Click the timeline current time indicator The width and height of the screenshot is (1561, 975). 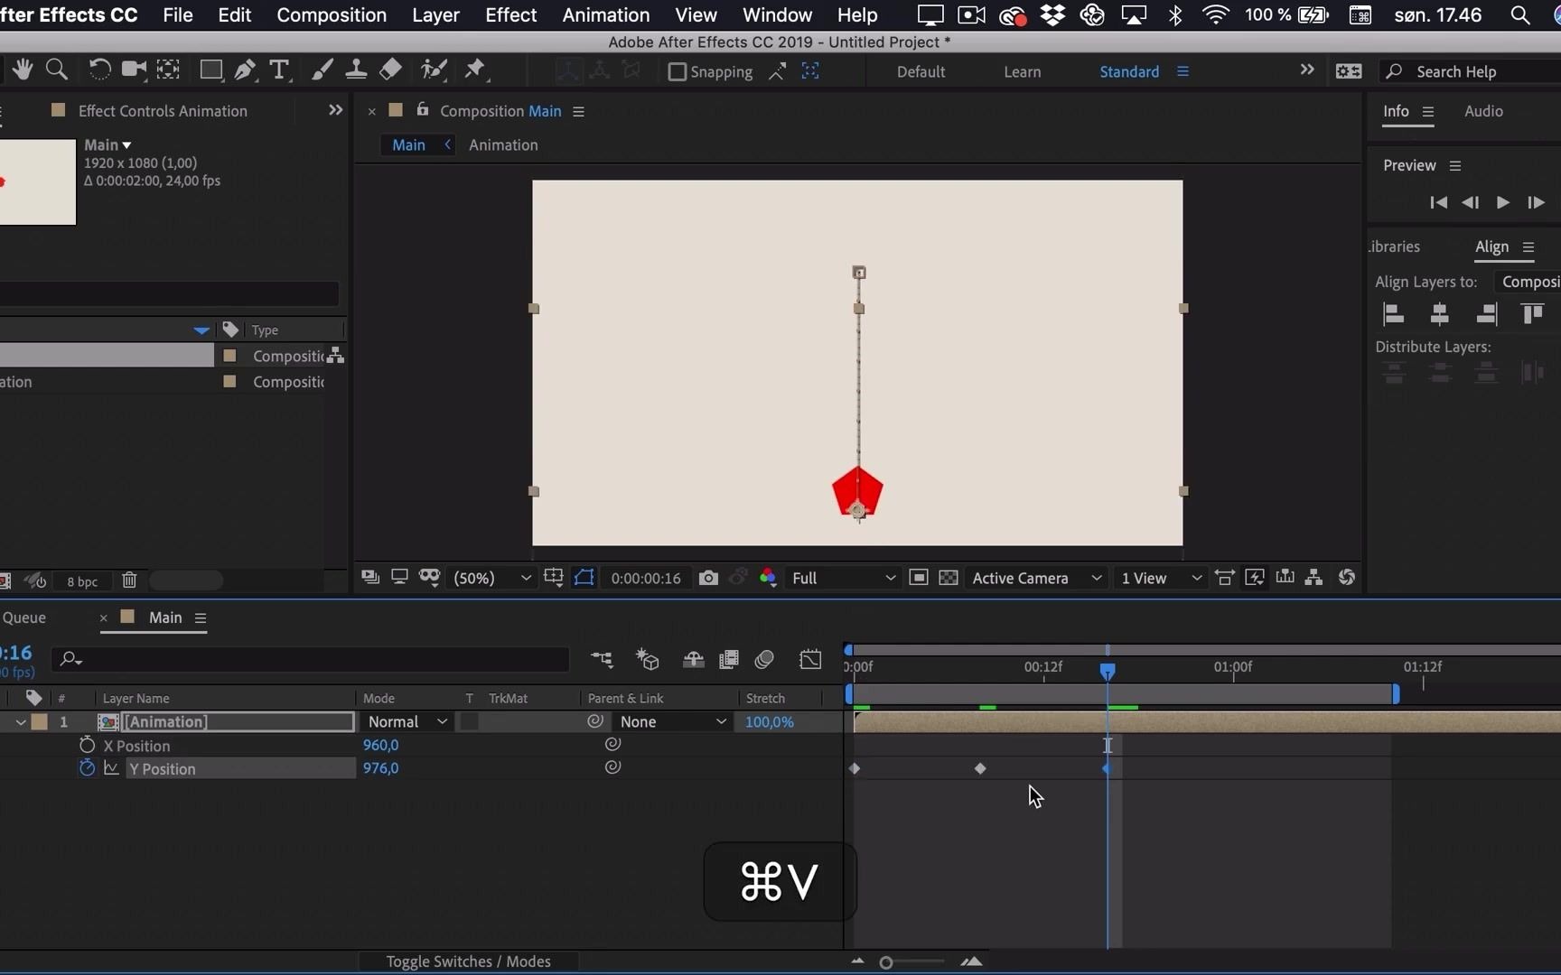click(x=1108, y=671)
